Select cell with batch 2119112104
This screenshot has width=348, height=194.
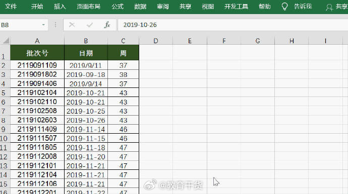pos(37,174)
